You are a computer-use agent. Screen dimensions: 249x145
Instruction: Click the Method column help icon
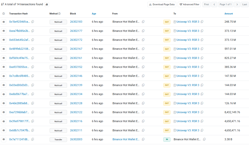coord(59,14)
